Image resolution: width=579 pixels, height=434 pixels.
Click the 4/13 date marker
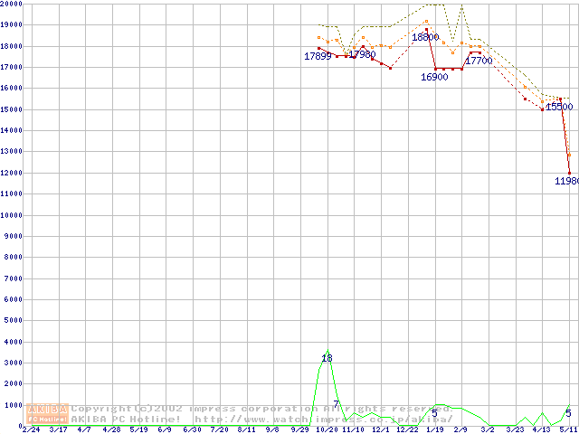[x=541, y=430]
